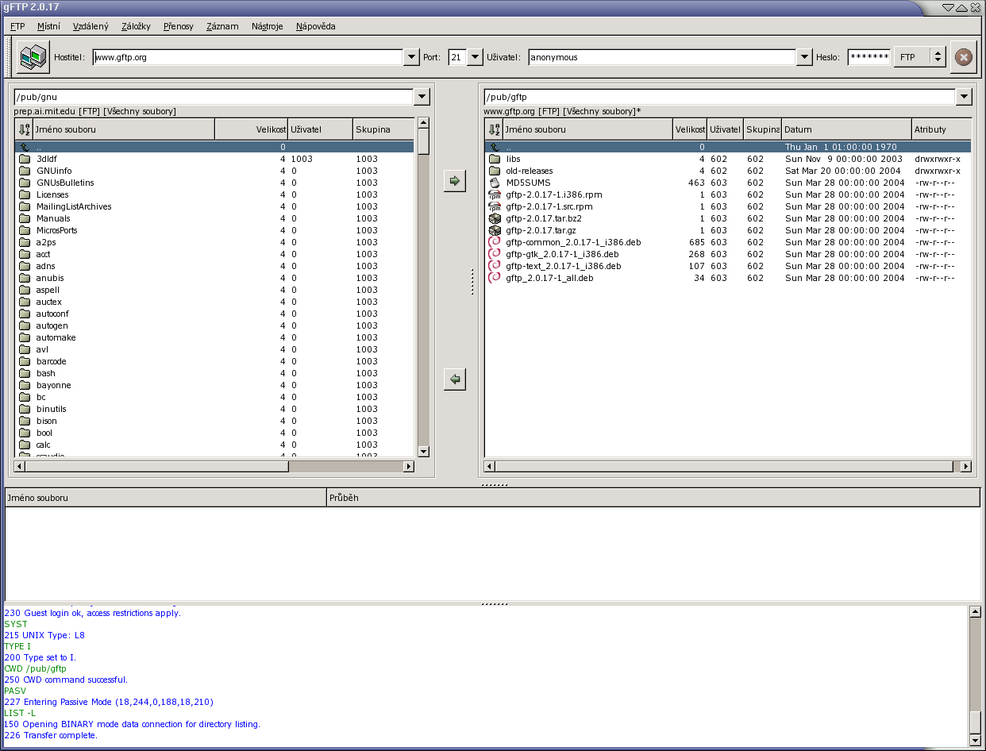
Task: Expand the Hostitel host dropdown
Action: coord(411,57)
